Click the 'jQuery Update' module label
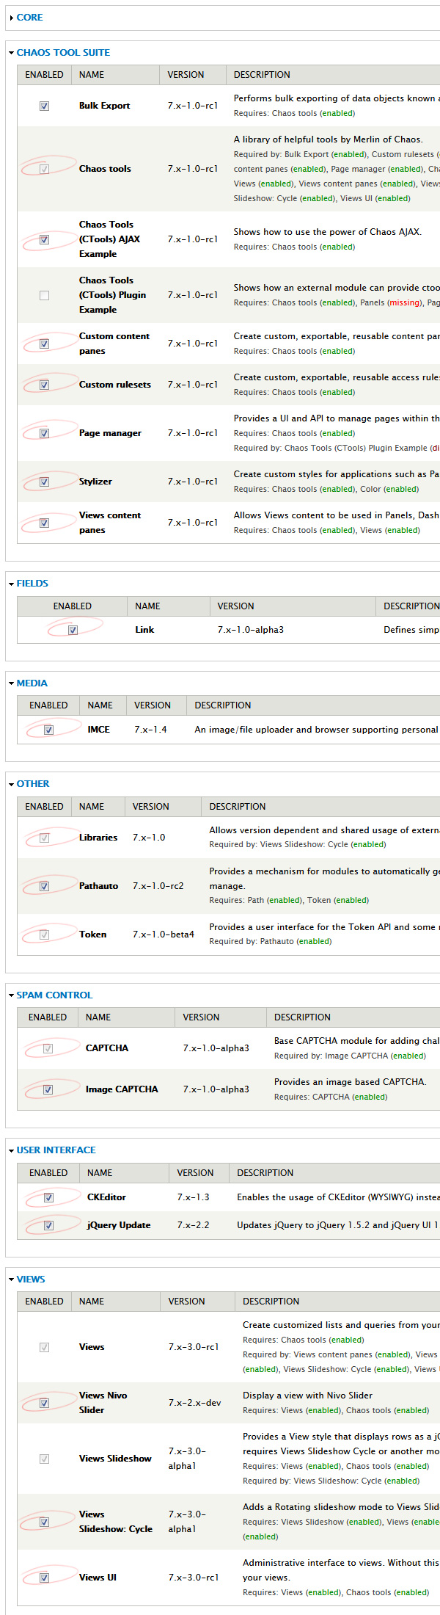440x1615 pixels. coord(119,1225)
